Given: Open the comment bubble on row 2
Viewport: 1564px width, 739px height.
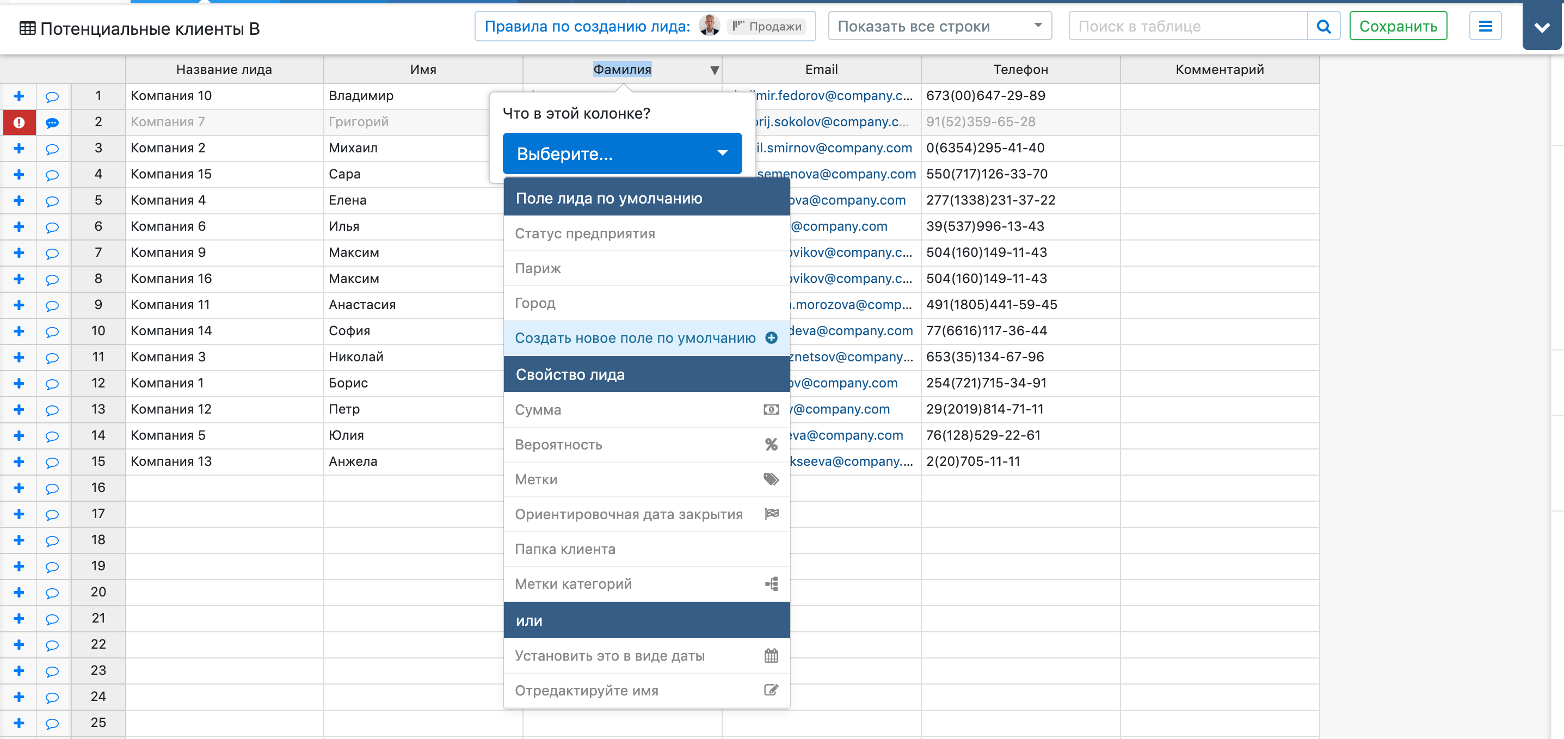Looking at the screenshot, I should [52, 122].
